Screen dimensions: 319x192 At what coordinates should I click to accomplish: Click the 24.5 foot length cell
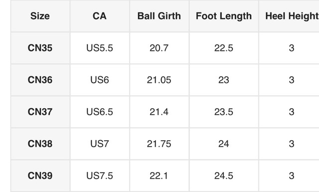(224, 176)
